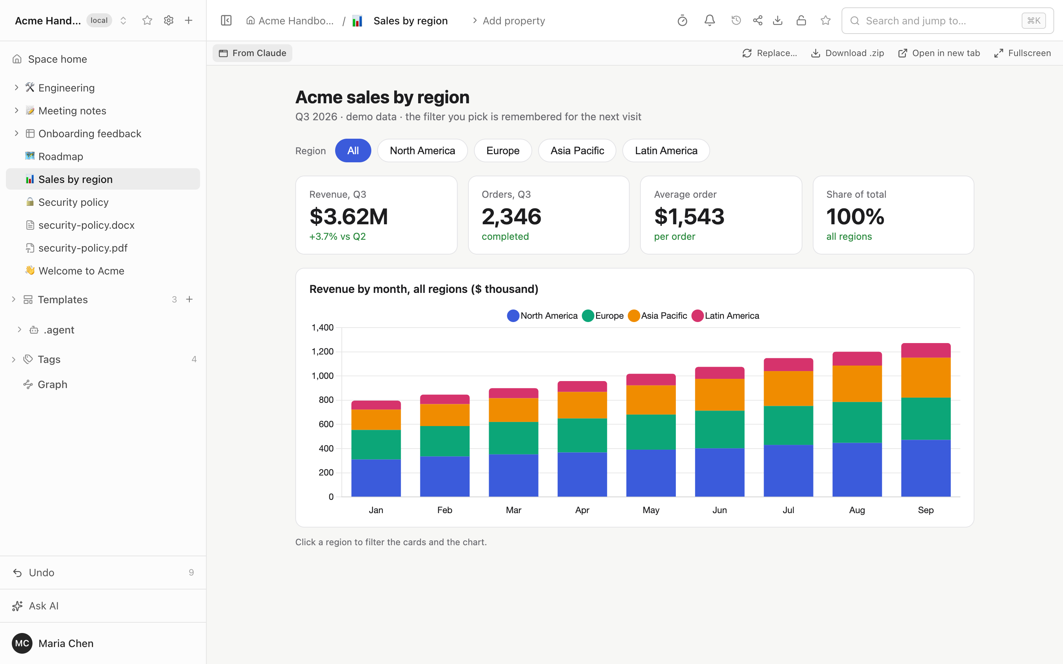Toggle Latin America legend swatch
The width and height of the screenshot is (1063, 664).
point(698,316)
